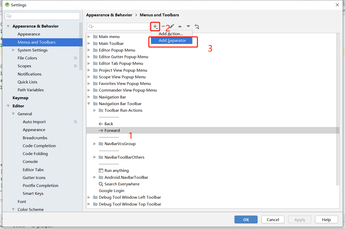Select Add Separator from the menu
Image resolution: width=345 pixels, height=229 pixels.
(172, 40)
